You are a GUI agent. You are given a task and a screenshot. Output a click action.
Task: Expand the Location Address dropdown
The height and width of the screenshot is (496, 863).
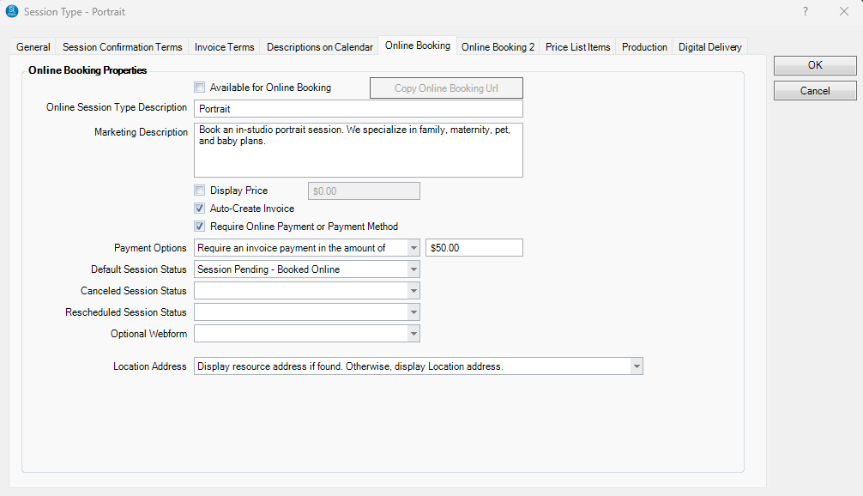point(636,366)
